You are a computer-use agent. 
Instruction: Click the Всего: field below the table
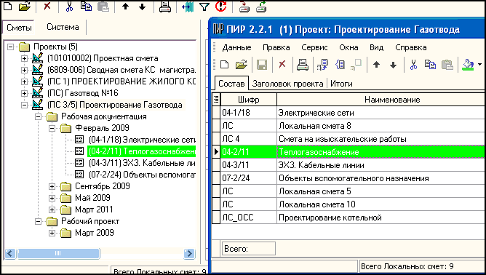[249, 249]
